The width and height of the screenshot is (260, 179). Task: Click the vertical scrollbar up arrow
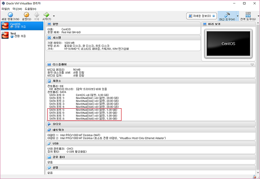[x=258, y=23]
